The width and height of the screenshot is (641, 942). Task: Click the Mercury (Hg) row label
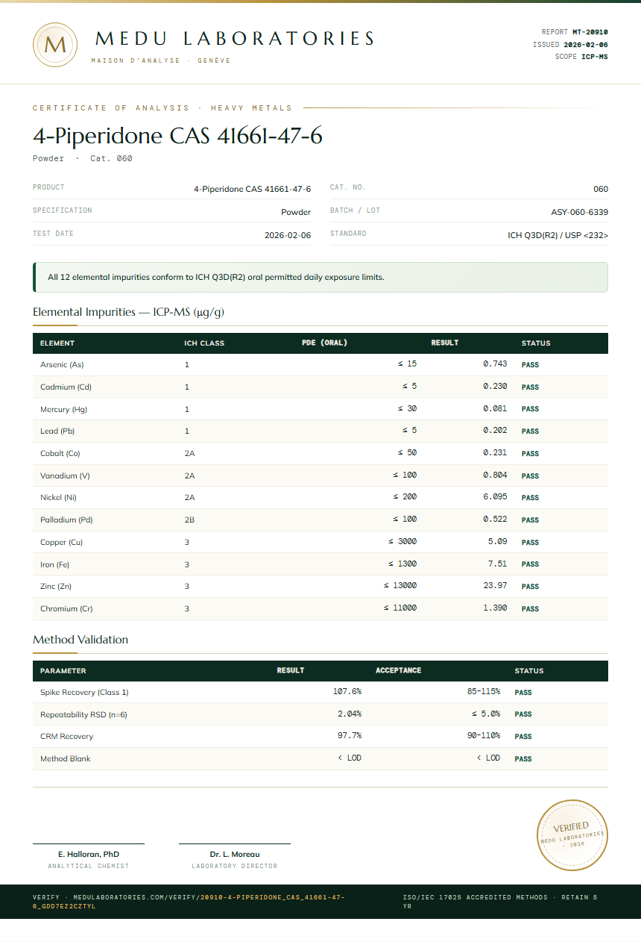(63, 409)
